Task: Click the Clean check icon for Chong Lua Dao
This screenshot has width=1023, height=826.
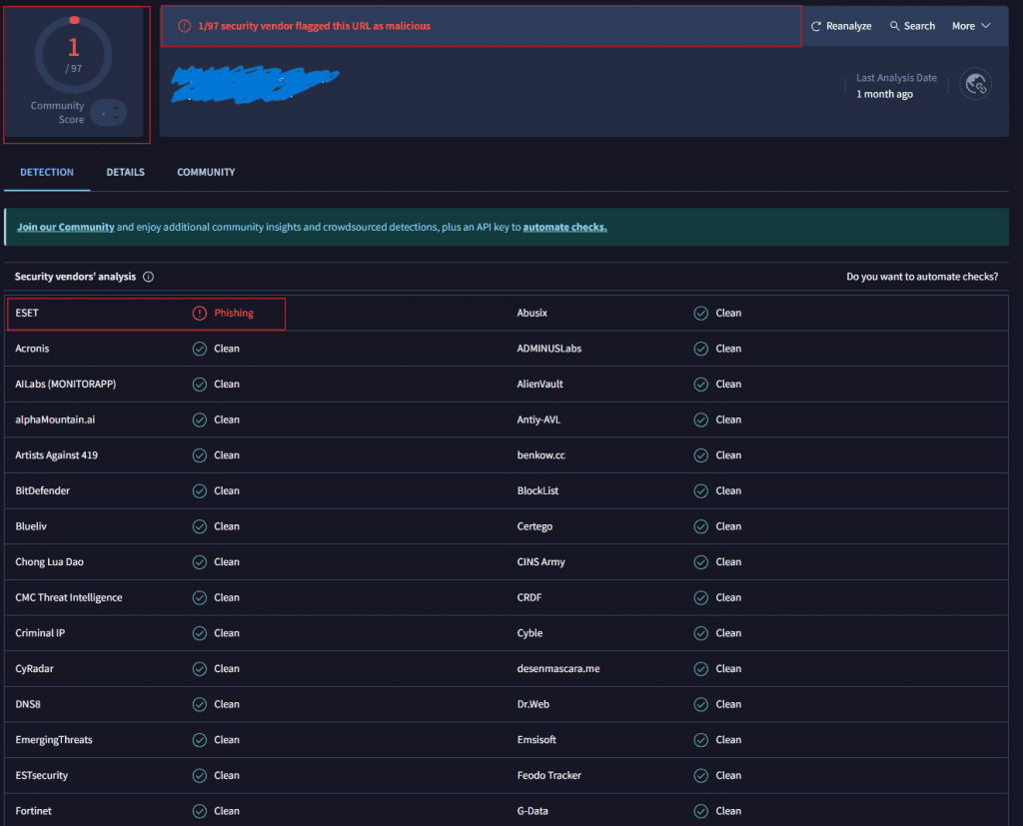Action: pyautogui.click(x=200, y=561)
